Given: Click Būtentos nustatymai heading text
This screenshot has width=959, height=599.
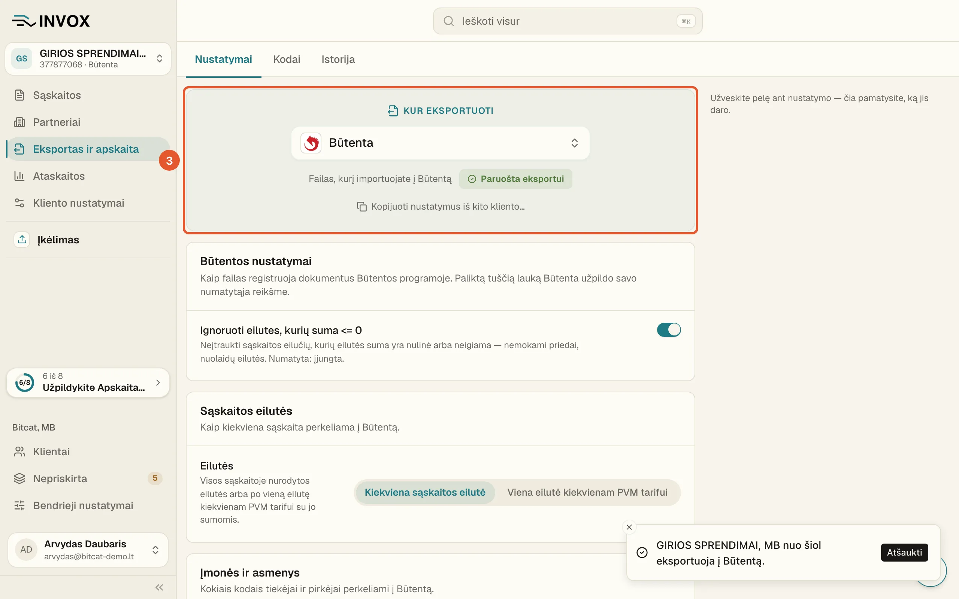Looking at the screenshot, I should (255, 261).
